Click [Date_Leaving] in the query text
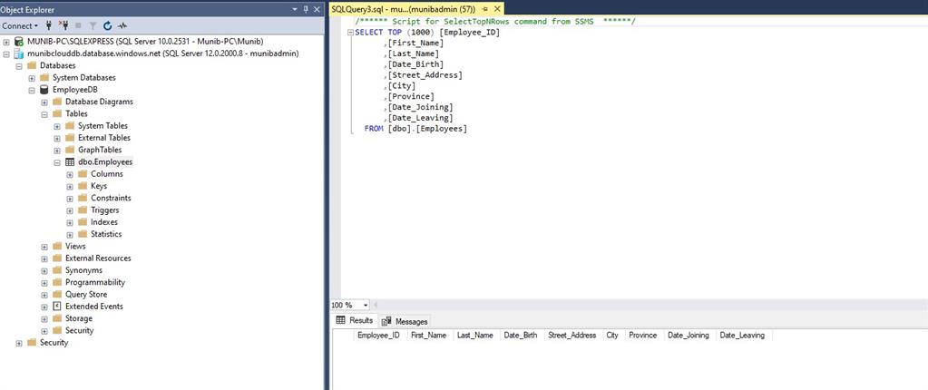 pyautogui.click(x=420, y=118)
